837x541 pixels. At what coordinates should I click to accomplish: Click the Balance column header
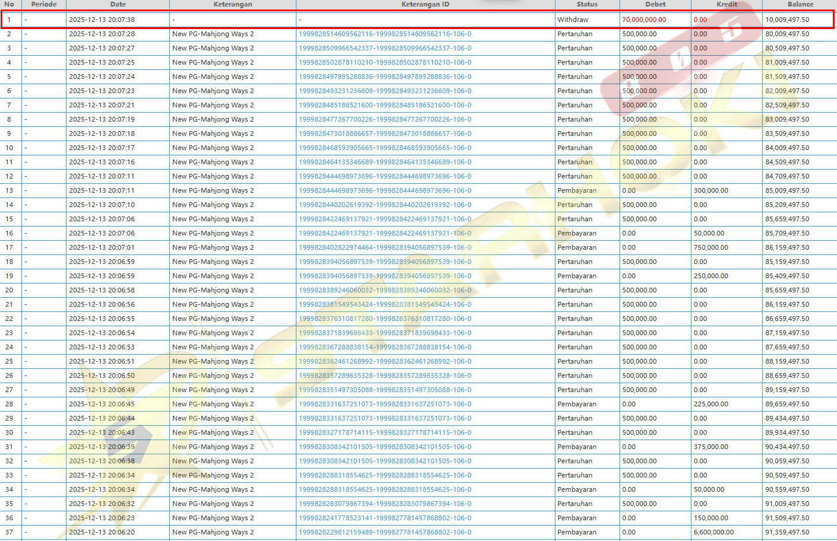pyautogui.click(x=800, y=4)
